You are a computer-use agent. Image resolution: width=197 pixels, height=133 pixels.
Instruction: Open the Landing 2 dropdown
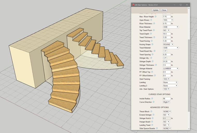[x=170, y=86]
